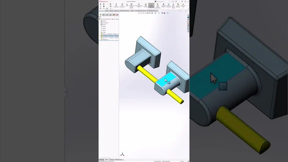Viewport: 288px width, 162px height.
Task: Click the New Motion Study tool
Action: point(173,6)
